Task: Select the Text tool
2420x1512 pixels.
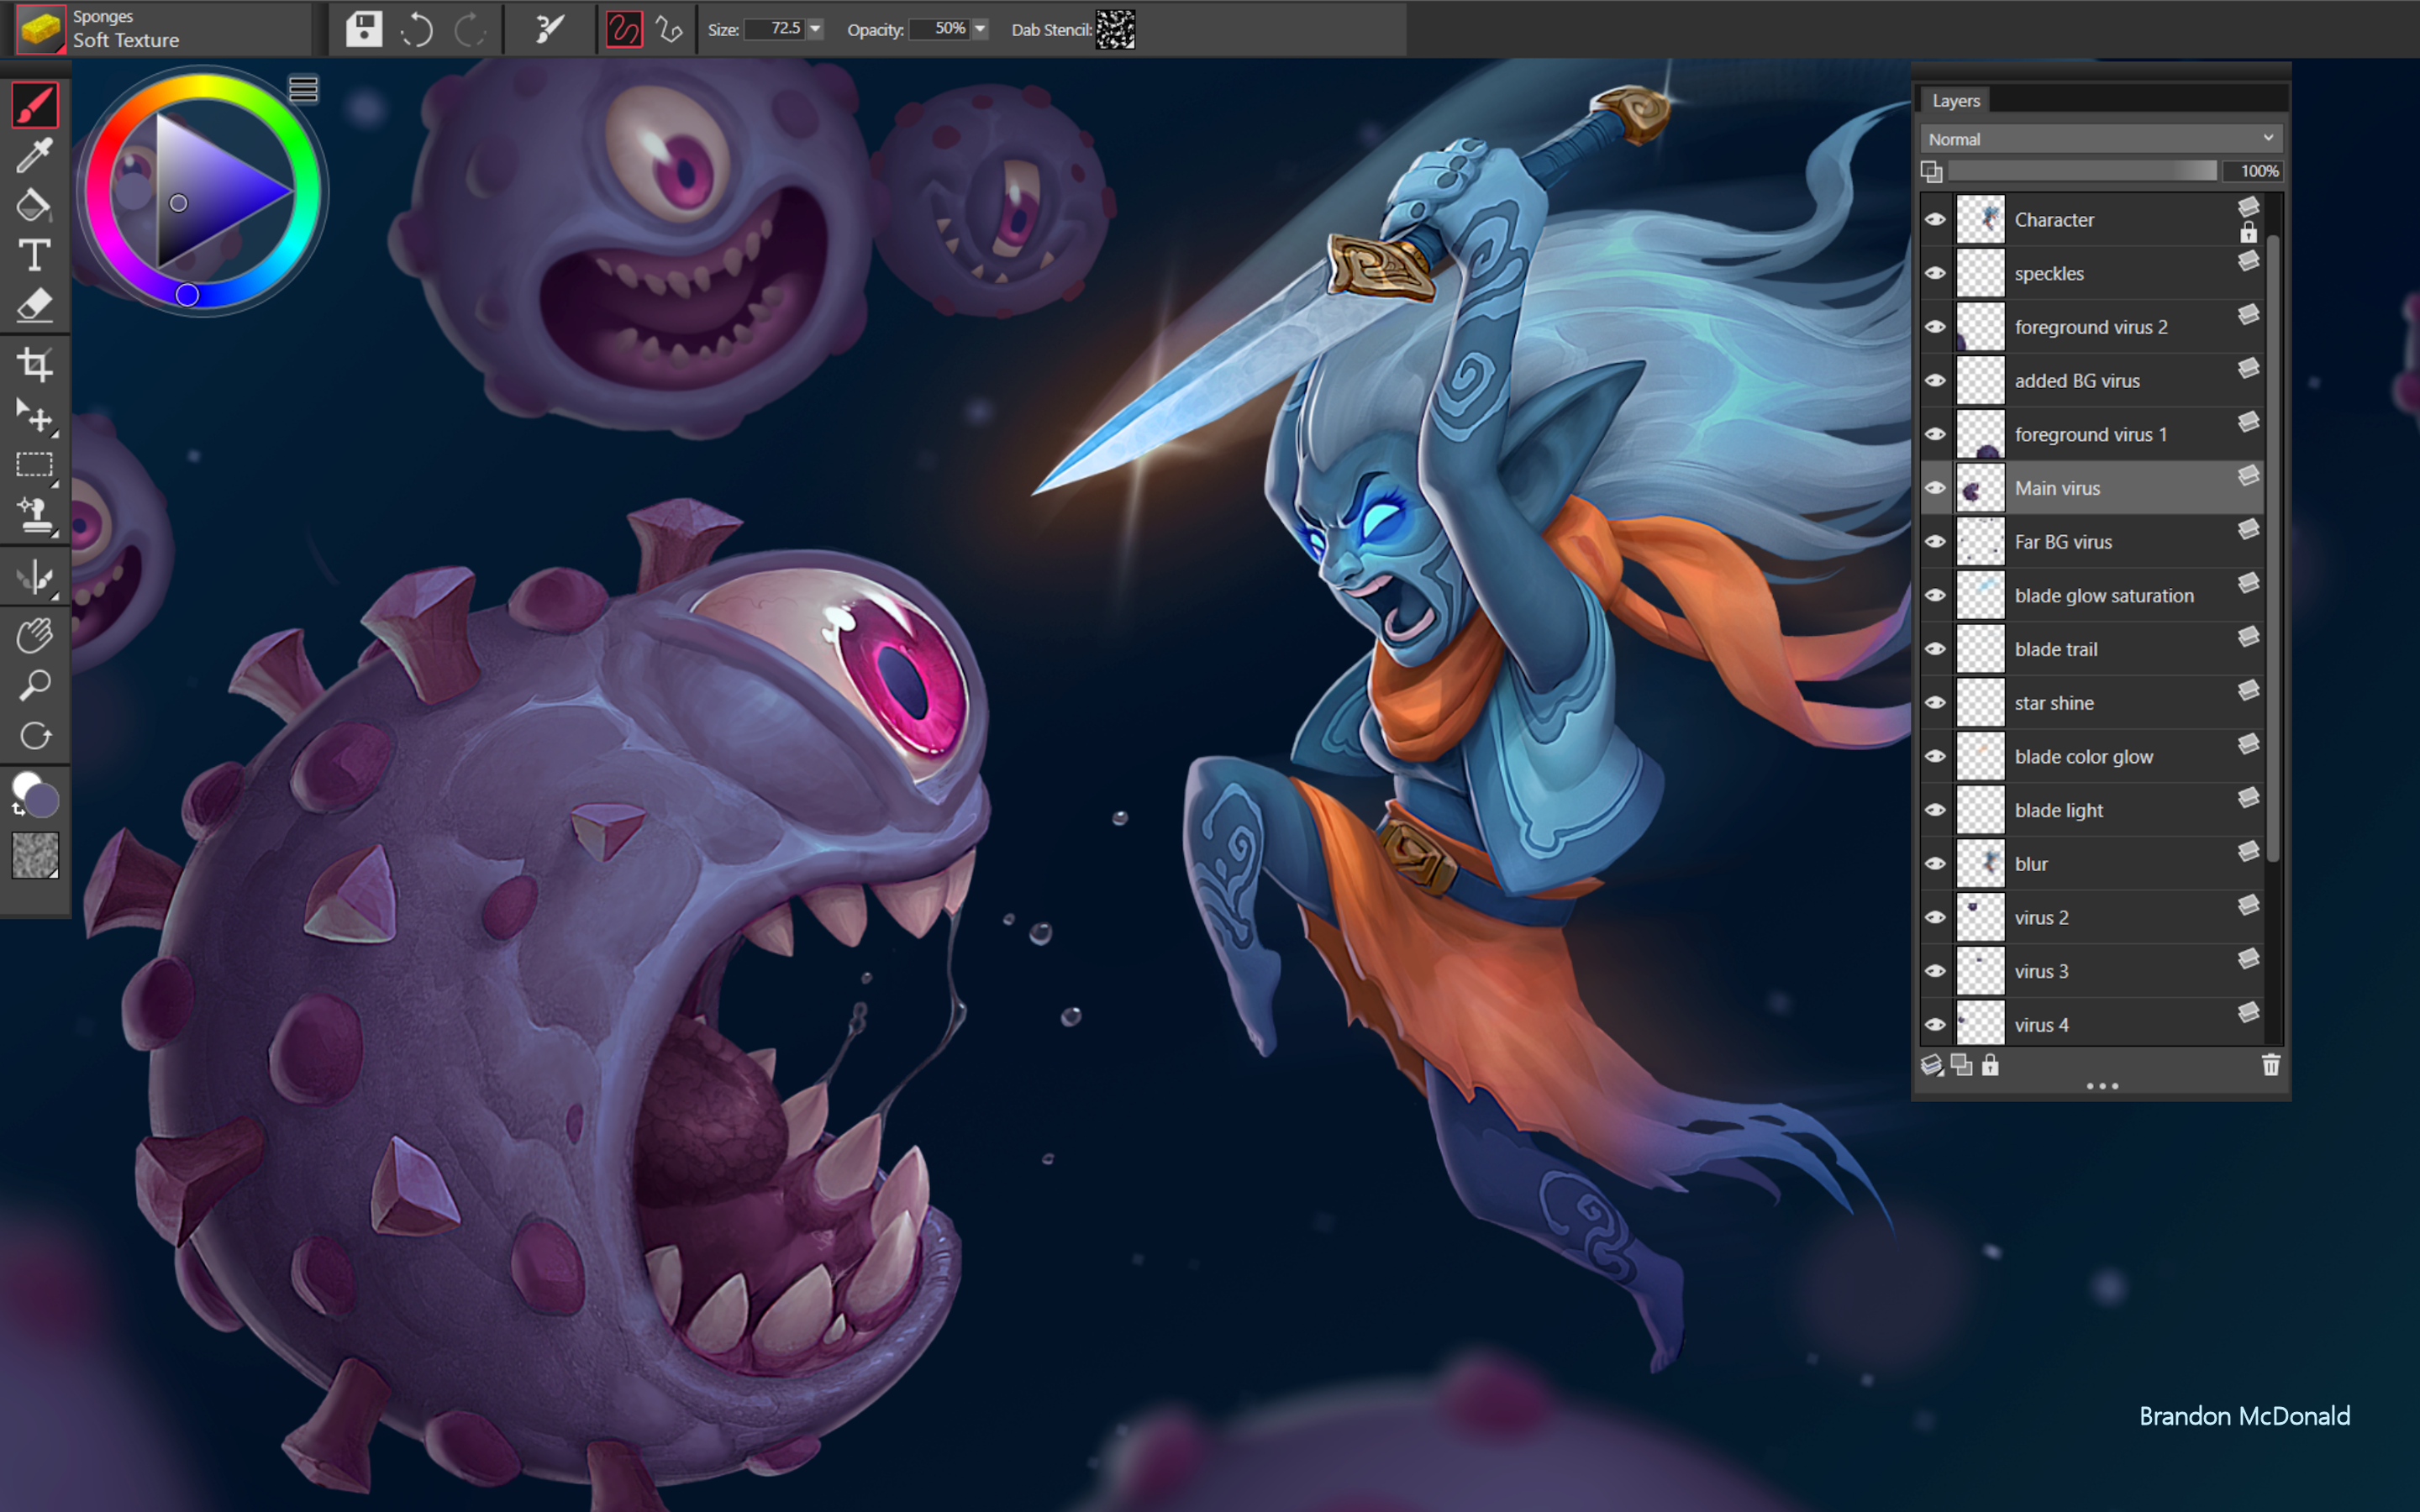Action: 34,256
